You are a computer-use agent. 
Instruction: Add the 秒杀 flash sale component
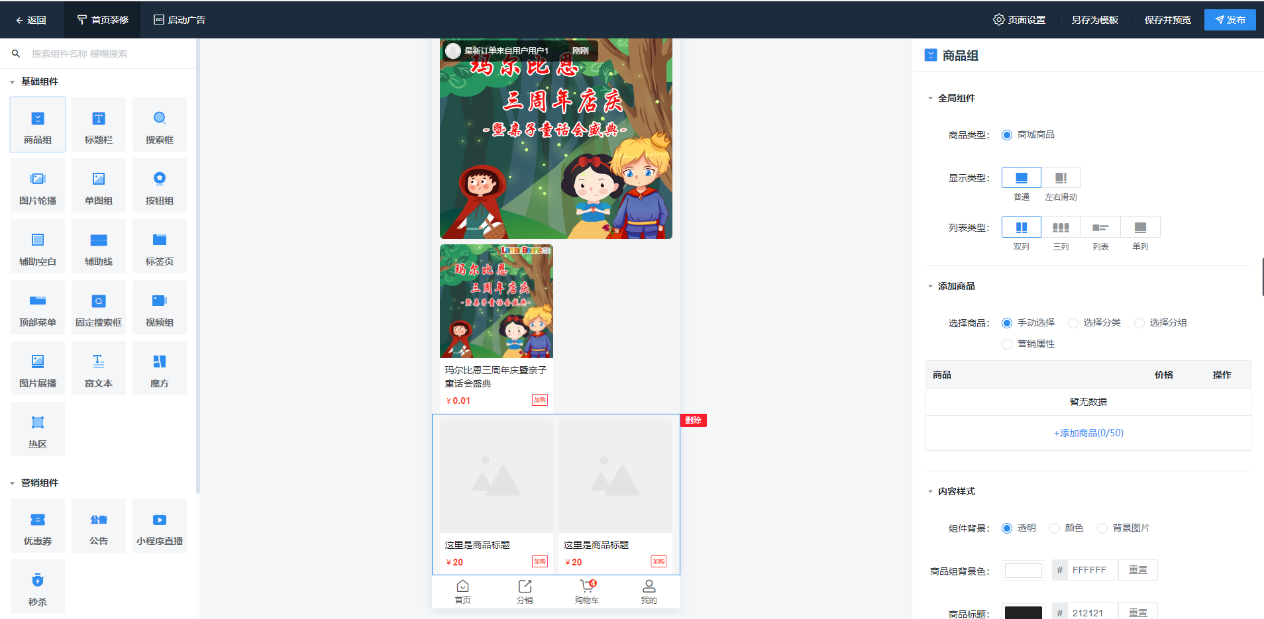(x=38, y=587)
